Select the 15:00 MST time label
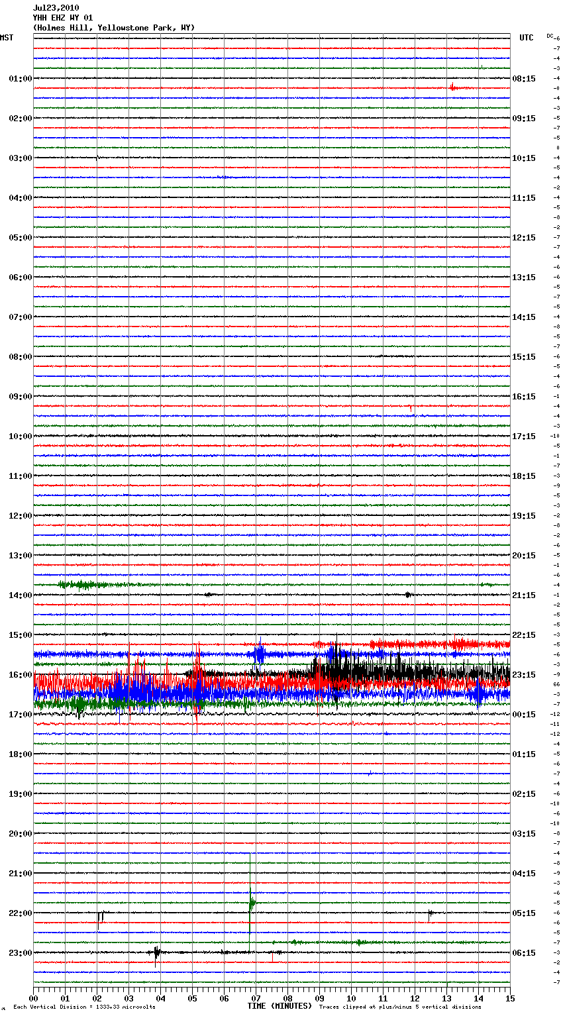This screenshot has width=563, height=1016. click(x=21, y=635)
